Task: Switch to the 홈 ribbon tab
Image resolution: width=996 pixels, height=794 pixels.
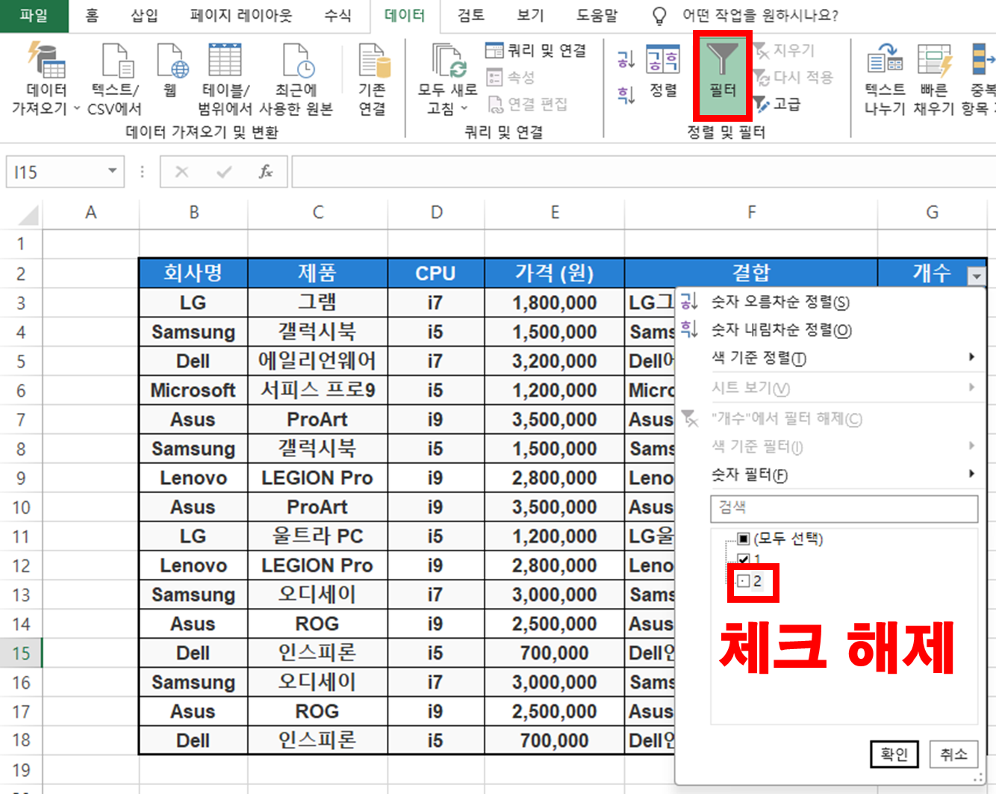Action: click(x=91, y=16)
